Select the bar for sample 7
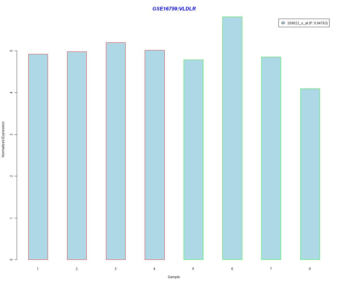Viewport: 340px width, 283px height. tap(271, 158)
